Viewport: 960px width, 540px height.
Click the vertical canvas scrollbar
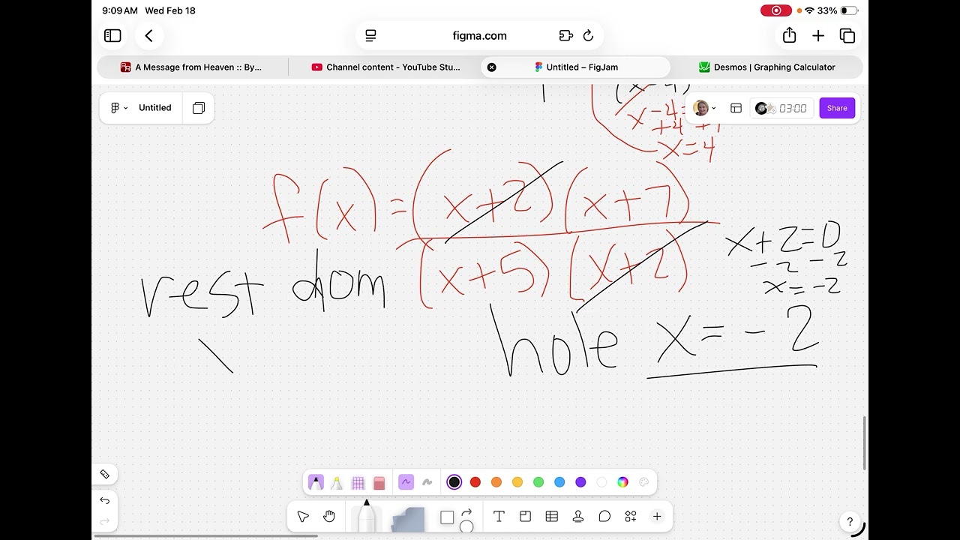[865, 442]
